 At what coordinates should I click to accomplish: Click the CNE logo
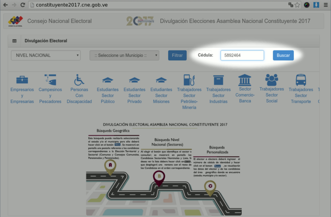pyautogui.click(x=16, y=21)
